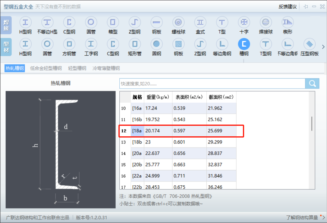Open 了解钢结构算量 link

pos(302,218)
